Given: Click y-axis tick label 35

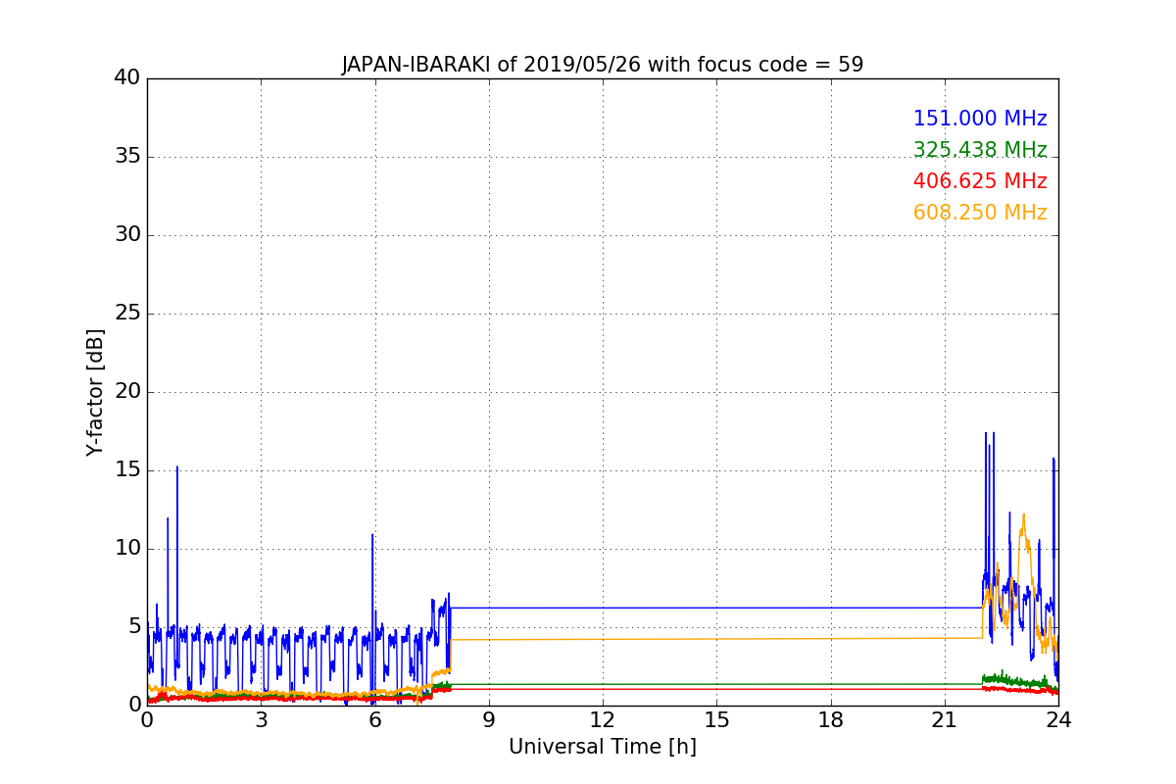Looking at the screenshot, I should click(x=127, y=157).
